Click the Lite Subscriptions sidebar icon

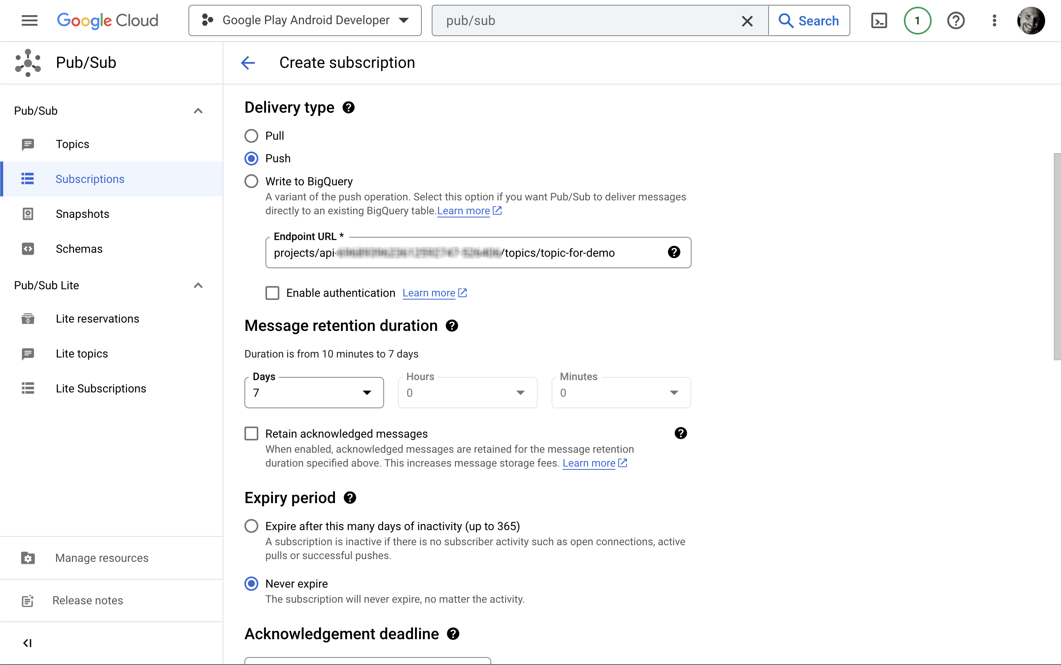point(28,388)
